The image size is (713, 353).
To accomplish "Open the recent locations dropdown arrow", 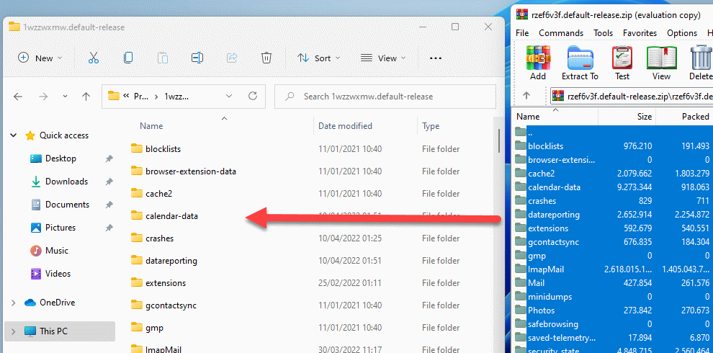I will pos(65,97).
